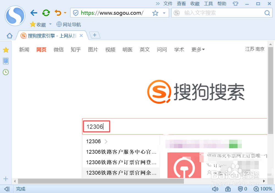
Task: Click the horizontal scroll right arrow
Action: point(264,181)
